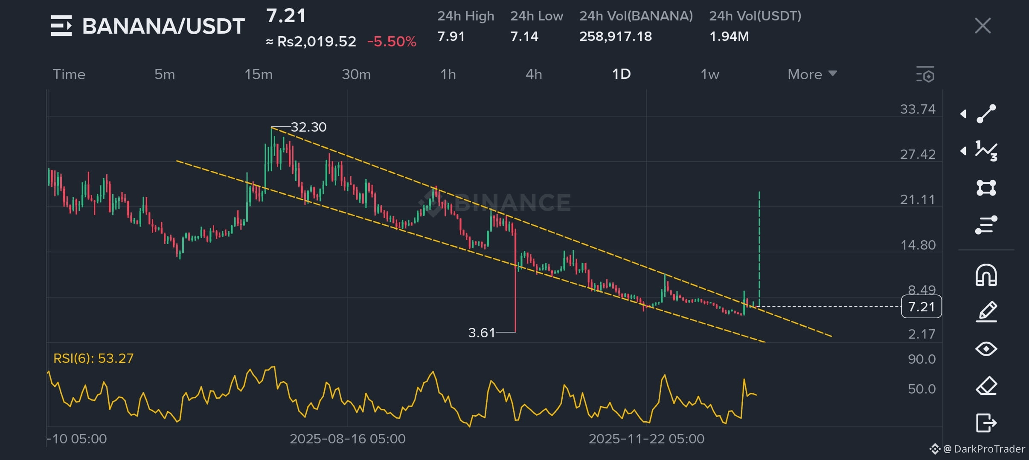Switch to the Time chart view
Viewport: 1029px width, 460px height.
[69, 74]
